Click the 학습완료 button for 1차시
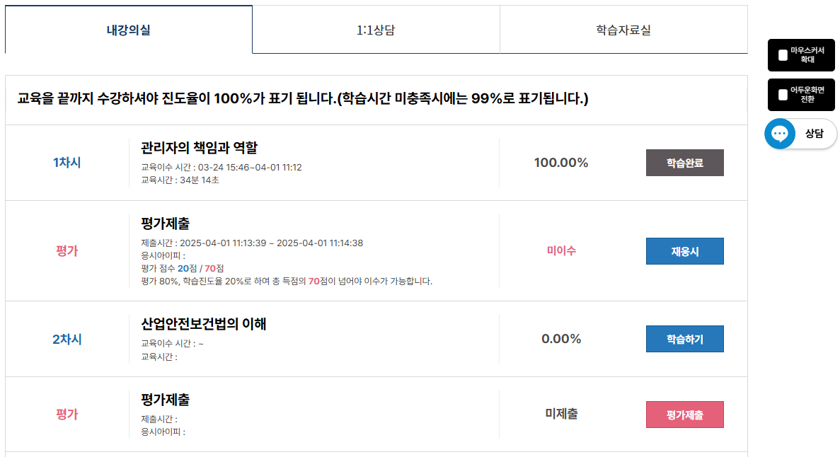Image resolution: width=840 pixels, height=457 pixels. (x=684, y=163)
